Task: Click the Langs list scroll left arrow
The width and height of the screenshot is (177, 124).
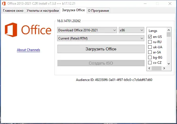Action: pos(149,68)
